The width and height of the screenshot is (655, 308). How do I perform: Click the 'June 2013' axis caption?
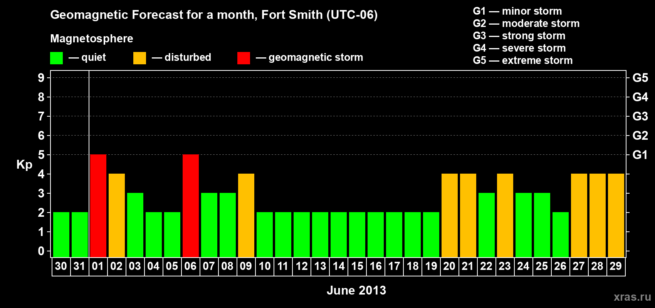click(356, 290)
